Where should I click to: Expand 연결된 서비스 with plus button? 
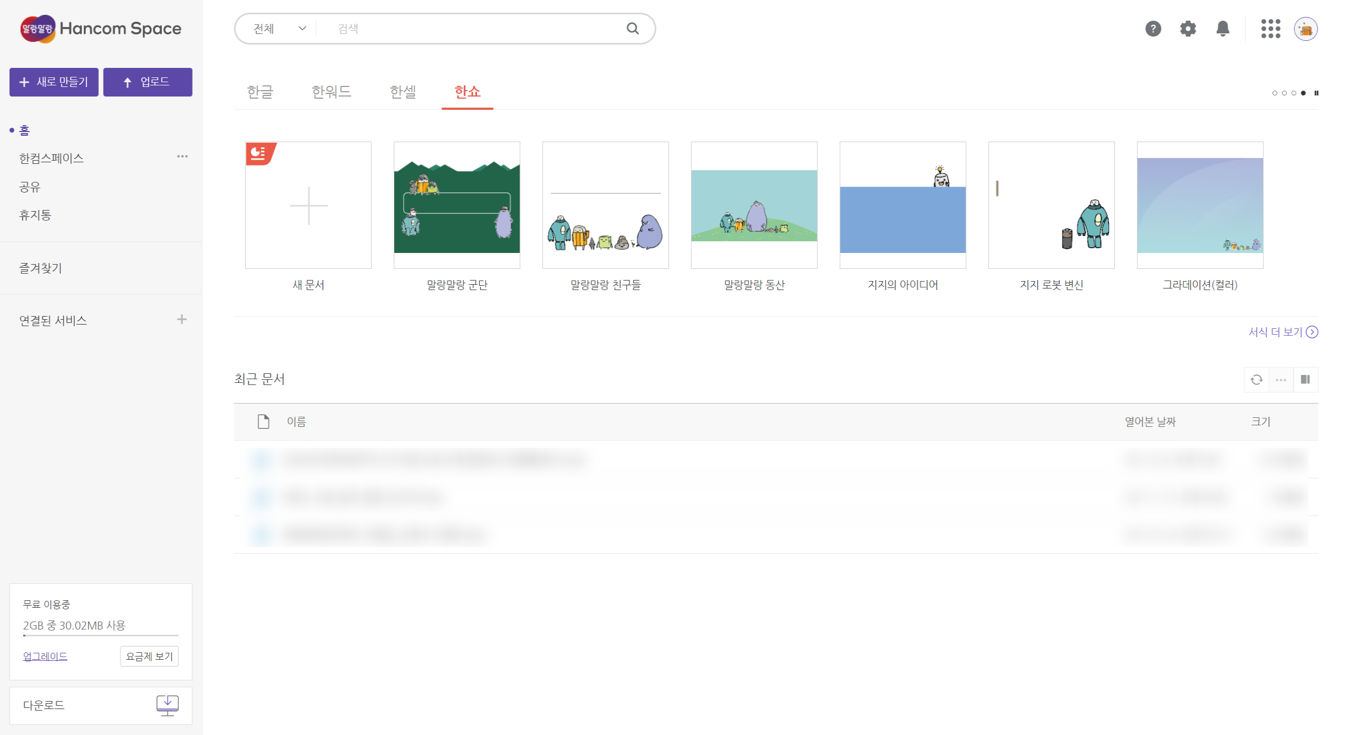181,320
